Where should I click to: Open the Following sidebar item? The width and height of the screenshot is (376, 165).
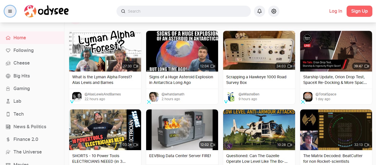click(32, 51)
